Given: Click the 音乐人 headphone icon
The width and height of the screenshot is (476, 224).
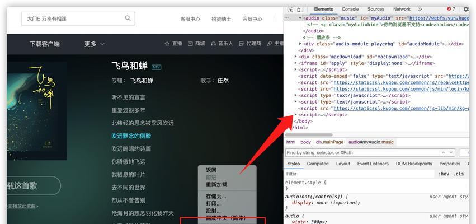Looking at the screenshot, I should point(214,44).
